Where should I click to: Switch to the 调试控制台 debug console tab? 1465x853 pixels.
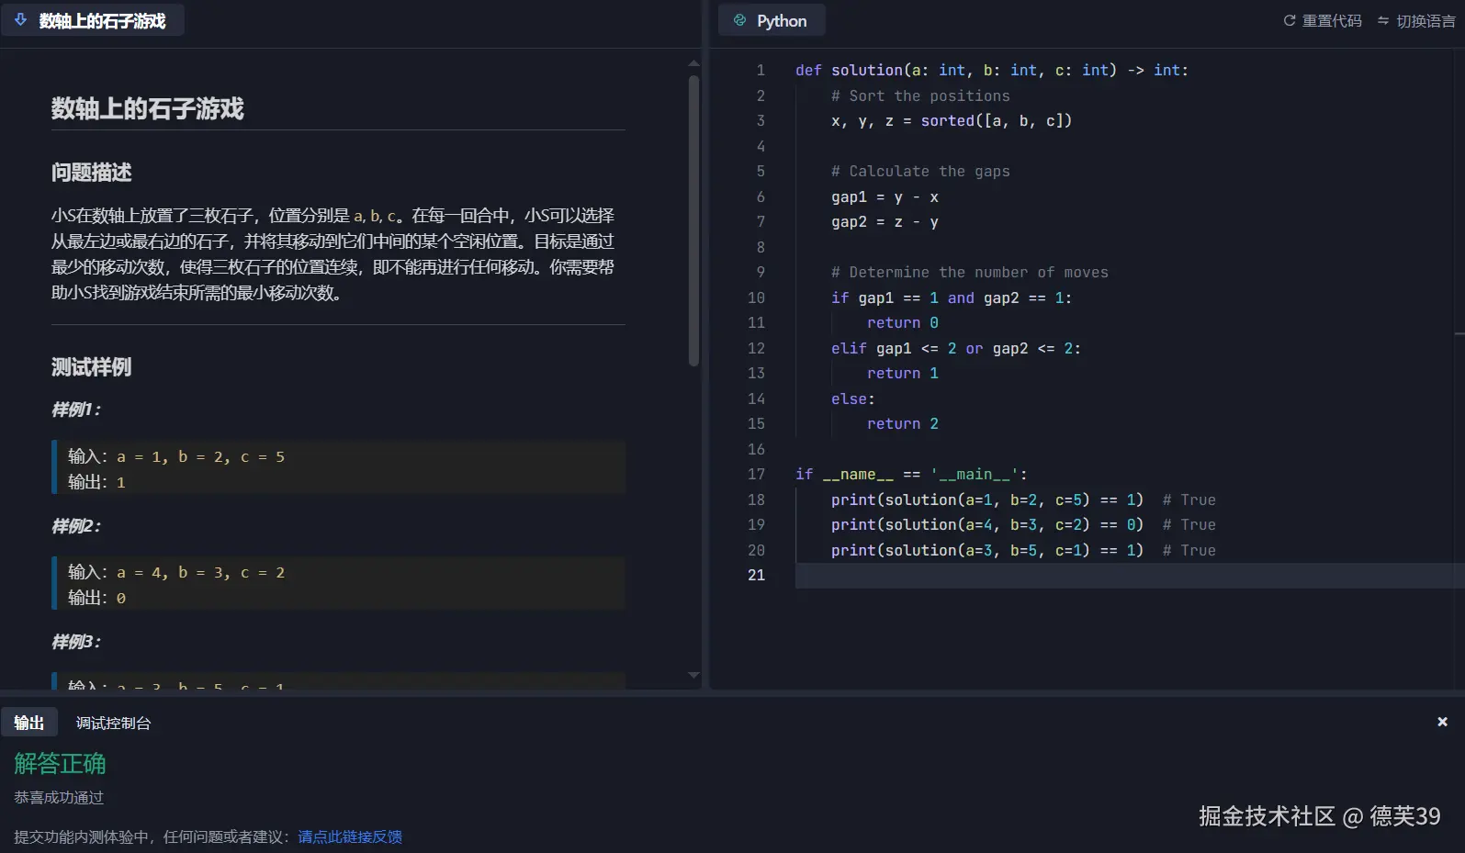[x=113, y=723]
